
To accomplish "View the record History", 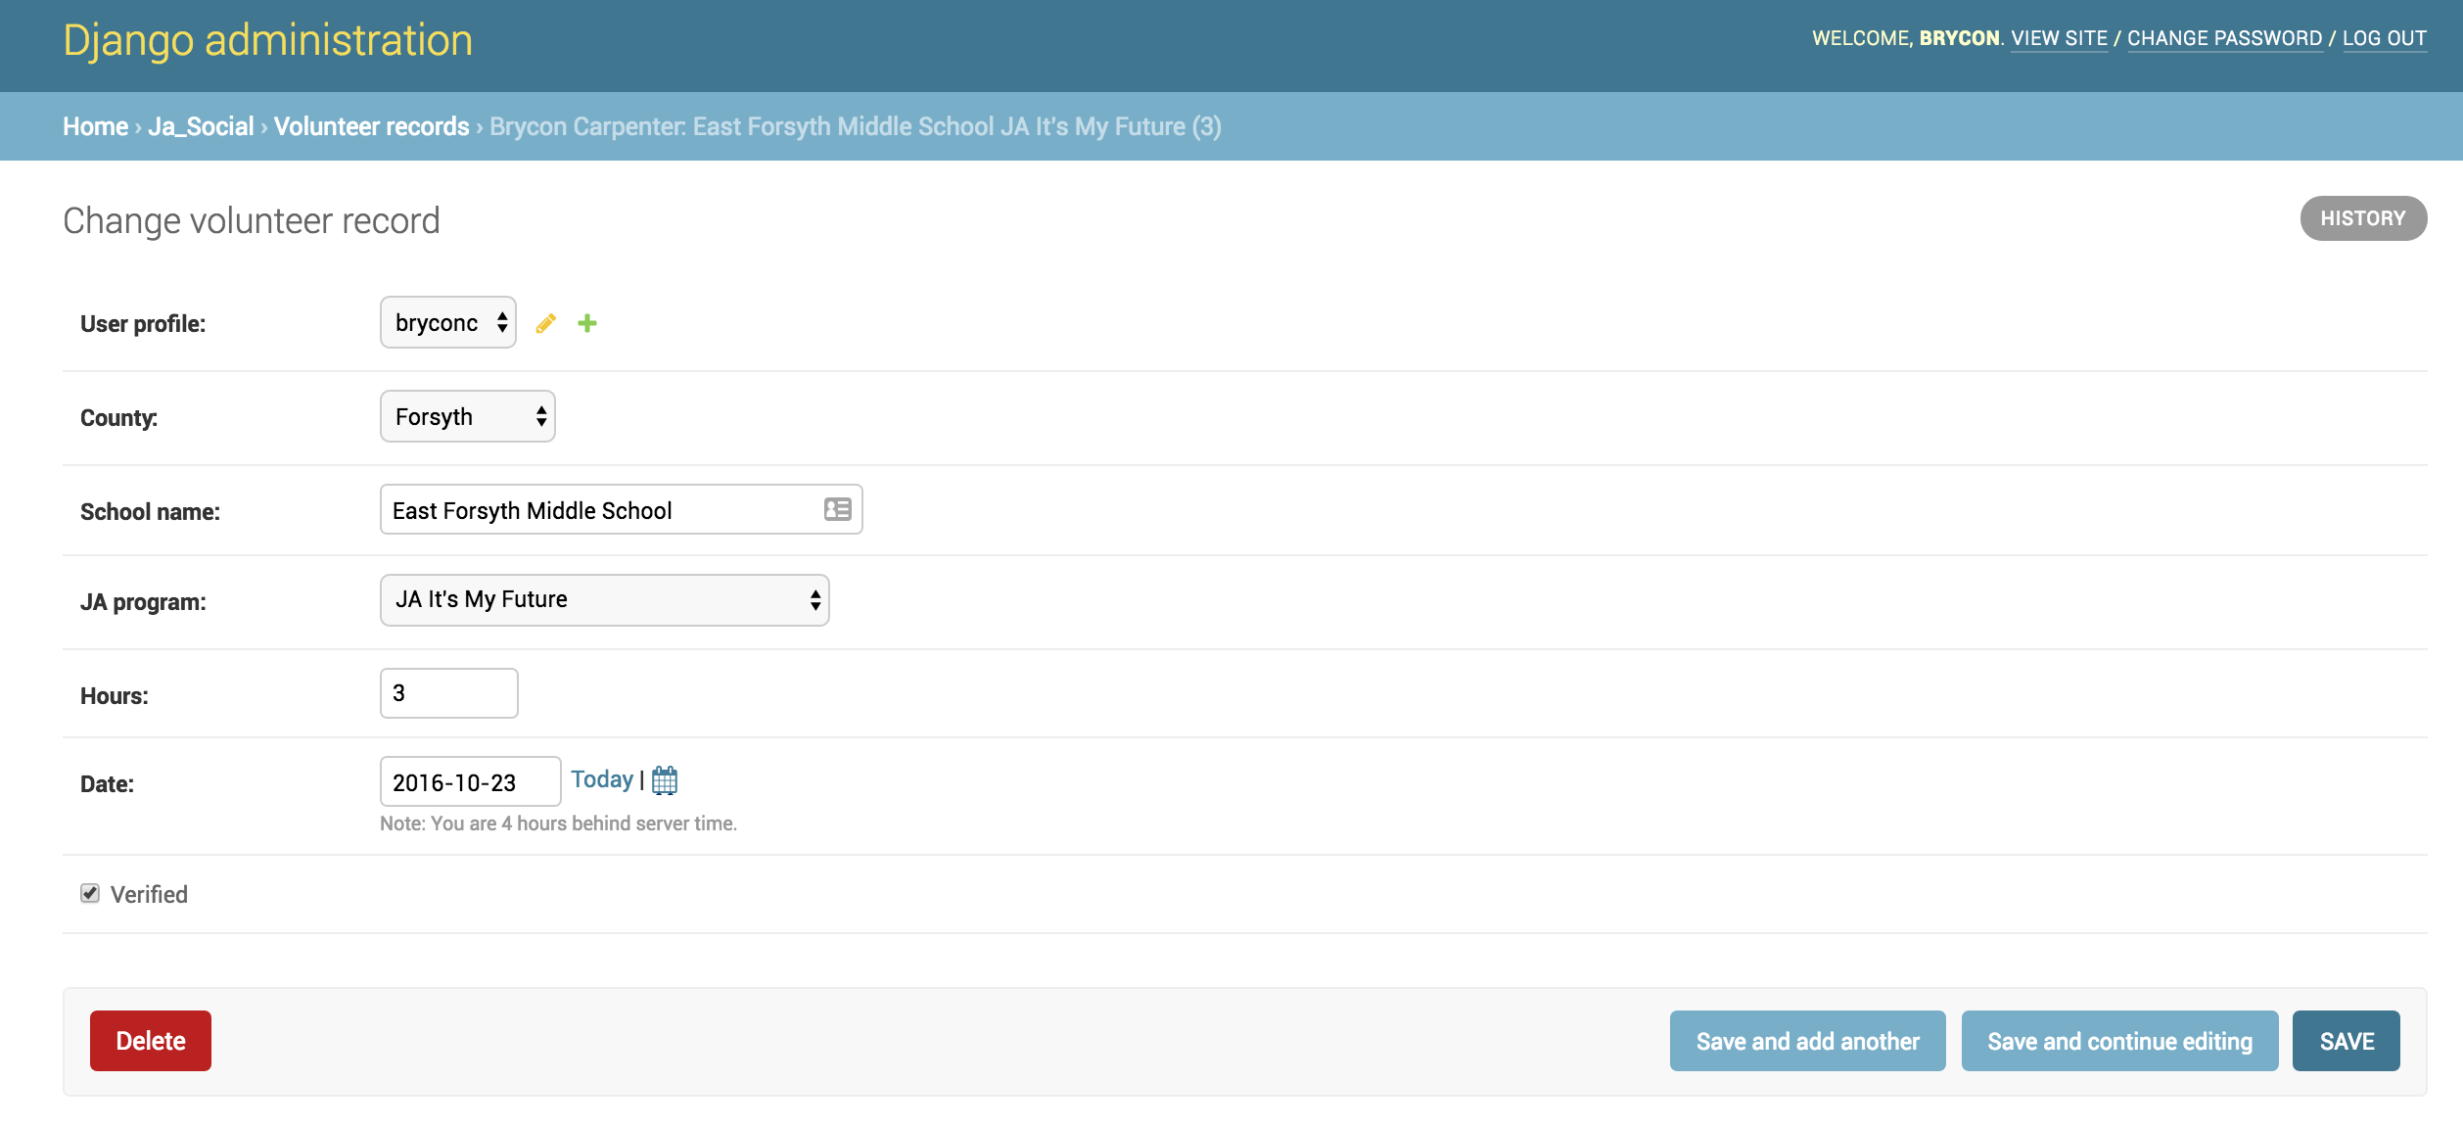I will [2362, 218].
